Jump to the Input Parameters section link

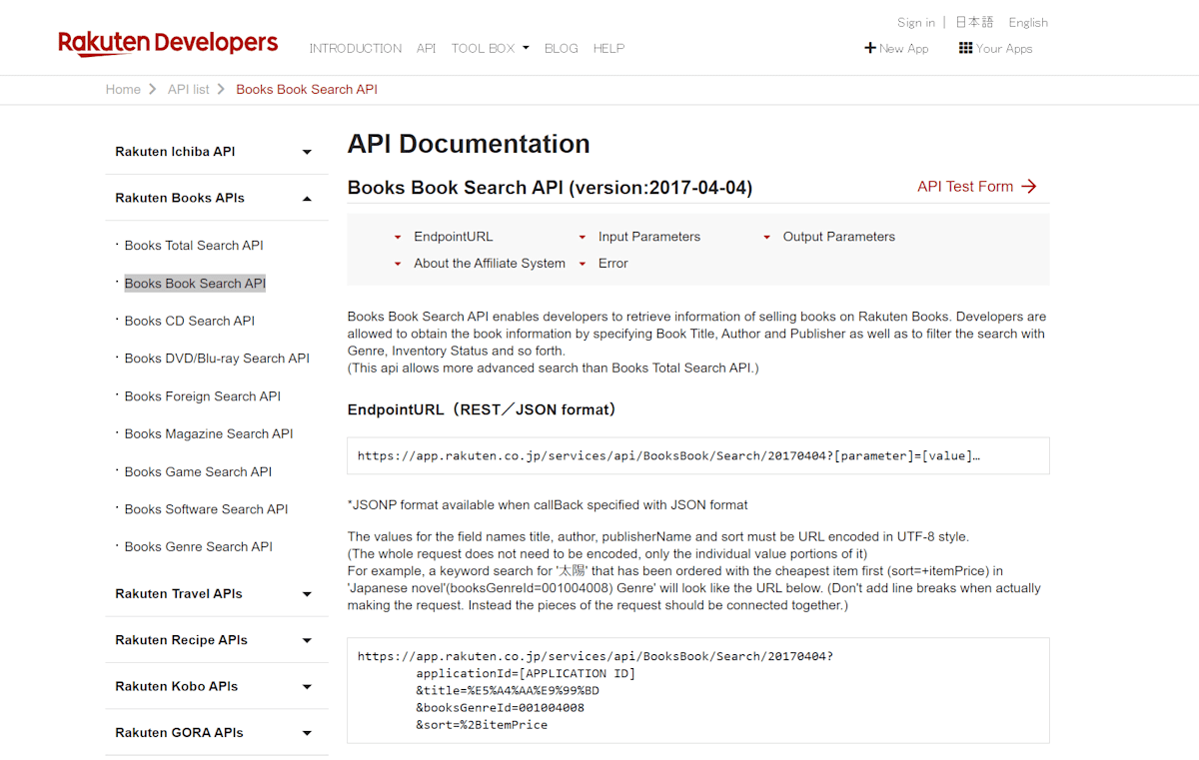click(649, 237)
